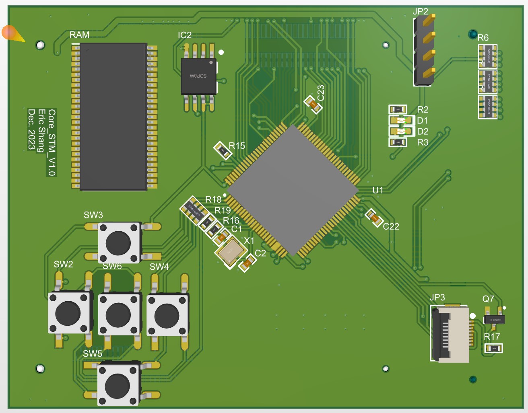Click the D1 LED component

(x=401, y=121)
